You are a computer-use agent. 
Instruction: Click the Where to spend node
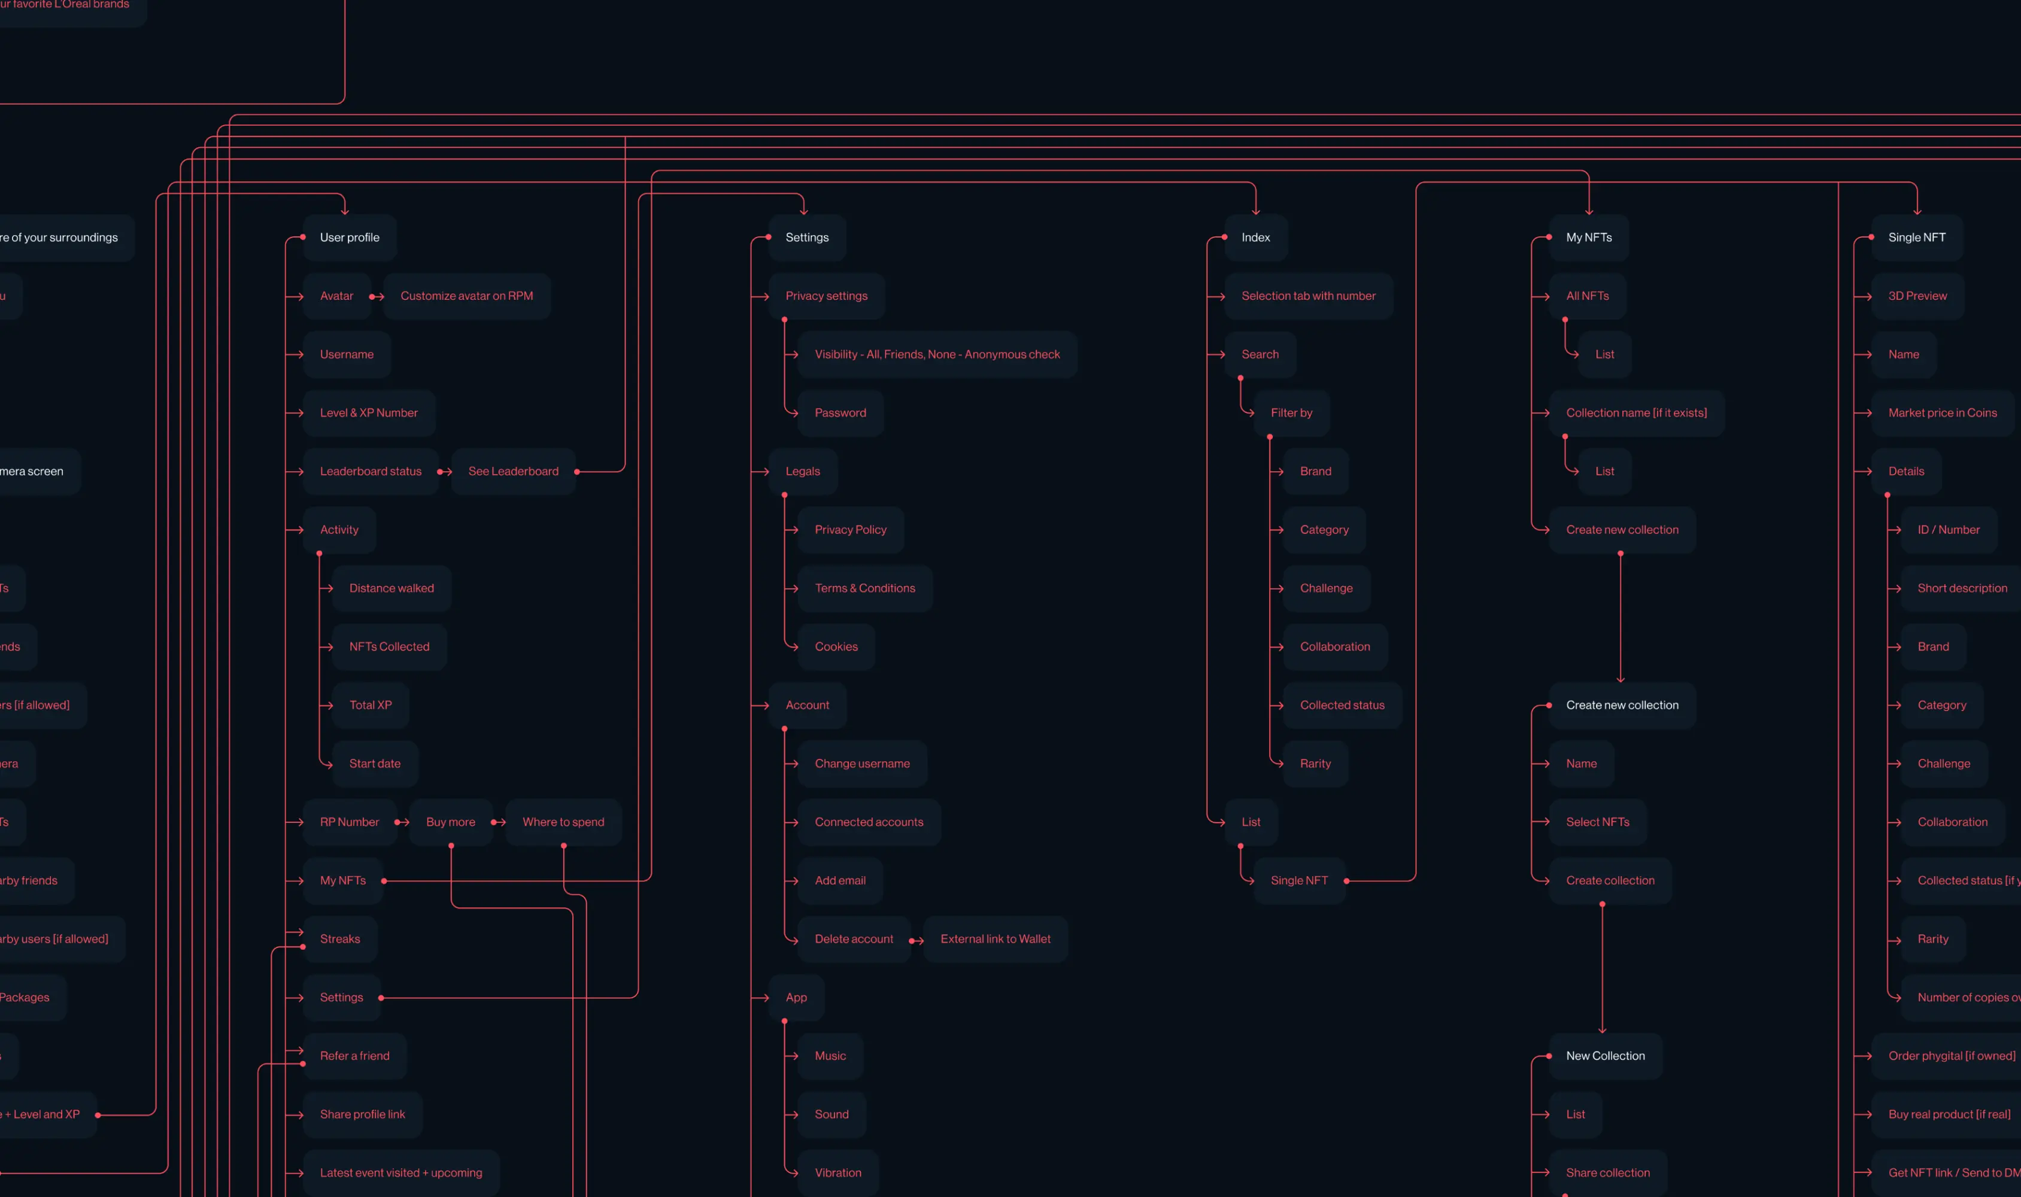tap(563, 822)
